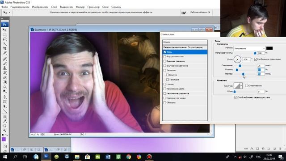Enable the Наложение градиента checkbox

pyautogui.click(x=165, y=93)
